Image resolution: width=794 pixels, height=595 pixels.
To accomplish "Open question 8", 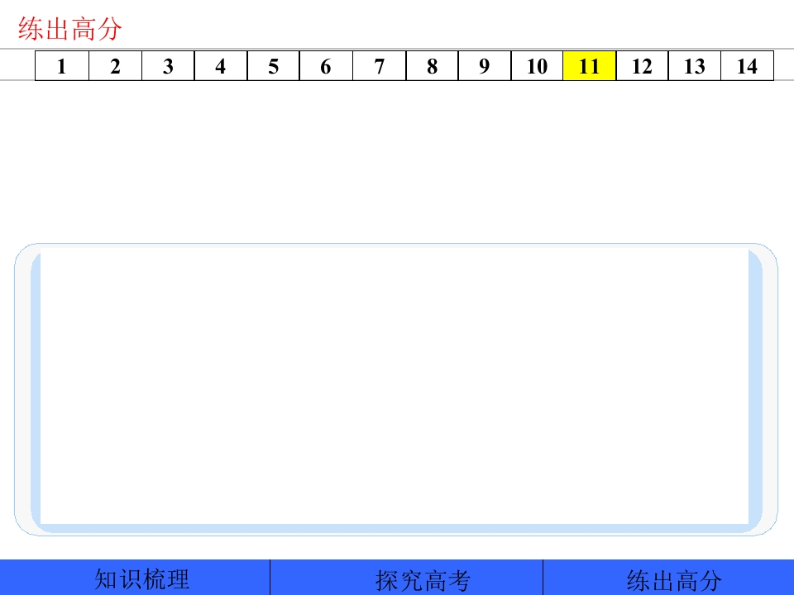I will (432, 66).
